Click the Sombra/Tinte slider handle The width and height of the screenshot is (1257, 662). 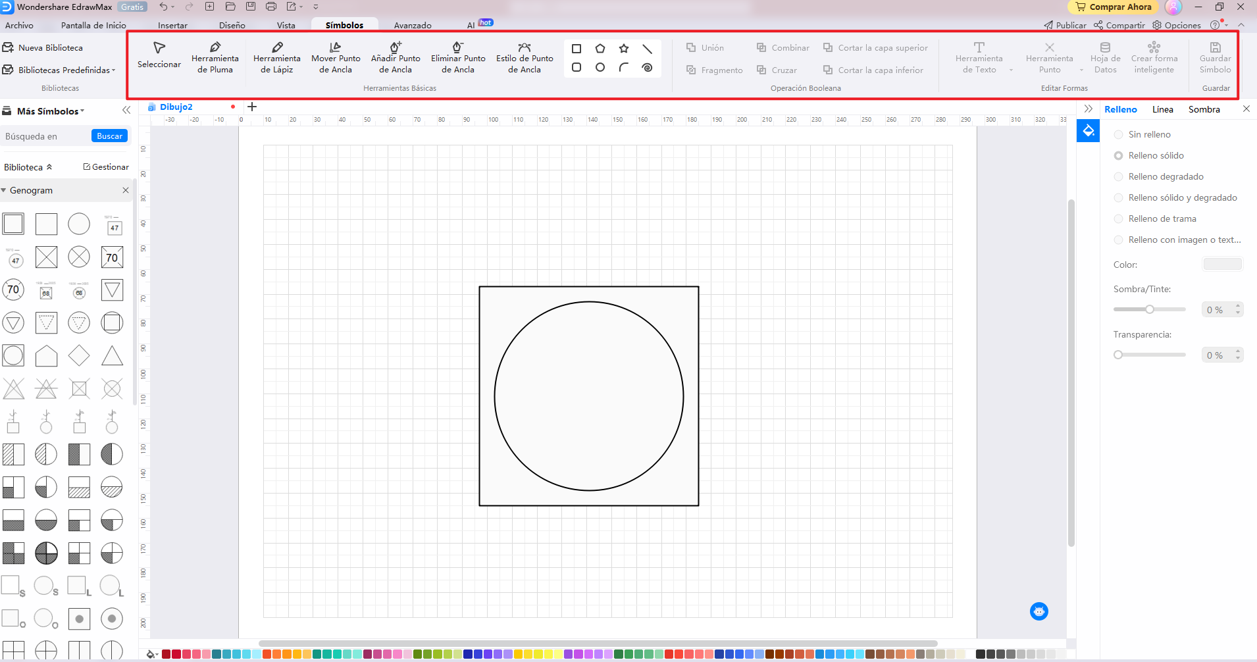point(1149,309)
